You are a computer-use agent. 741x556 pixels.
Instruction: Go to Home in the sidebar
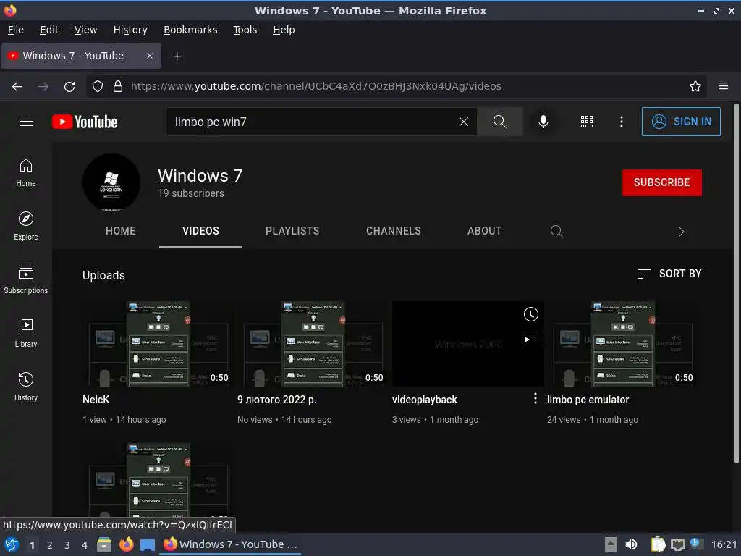[x=26, y=172]
